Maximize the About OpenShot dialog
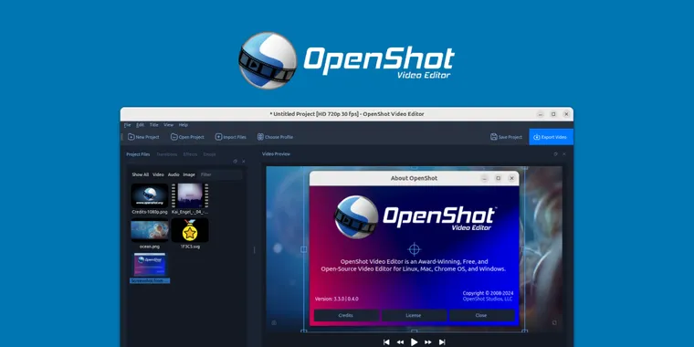694x347 pixels. [499, 178]
